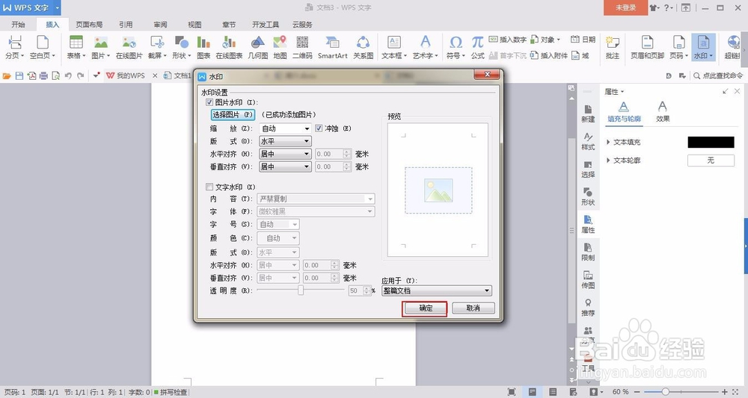Insert a 二维码 QR code
Image resolution: width=748 pixels, height=398 pixels.
pyautogui.click(x=302, y=46)
